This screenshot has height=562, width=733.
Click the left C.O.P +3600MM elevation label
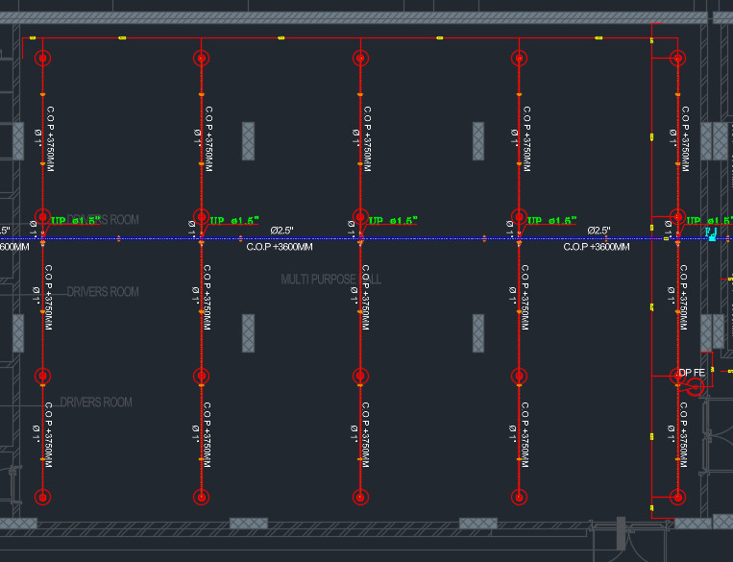[x=279, y=248]
